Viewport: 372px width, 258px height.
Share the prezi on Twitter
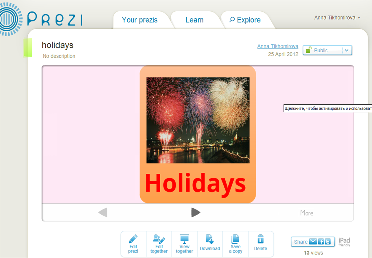coord(328,242)
